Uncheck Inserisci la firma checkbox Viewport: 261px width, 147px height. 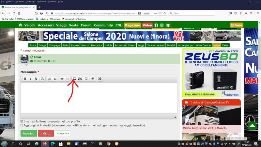(22, 122)
